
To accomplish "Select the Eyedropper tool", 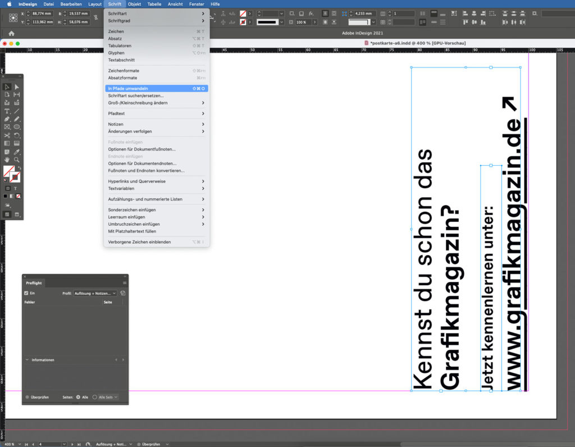I will [17, 152].
